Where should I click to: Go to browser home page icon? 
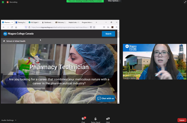point(16,27)
